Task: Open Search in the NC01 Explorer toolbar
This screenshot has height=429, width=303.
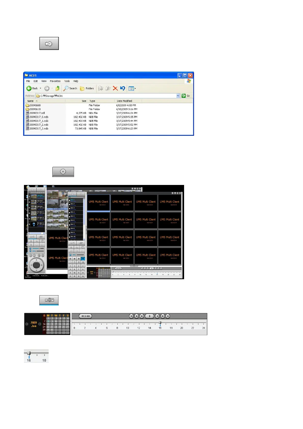Action: tap(70, 88)
